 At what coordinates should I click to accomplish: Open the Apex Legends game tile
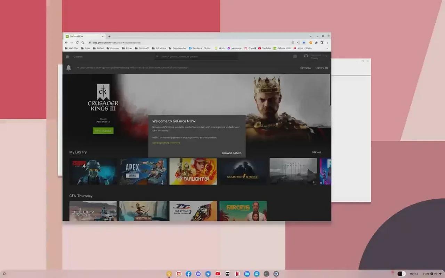(144, 171)
